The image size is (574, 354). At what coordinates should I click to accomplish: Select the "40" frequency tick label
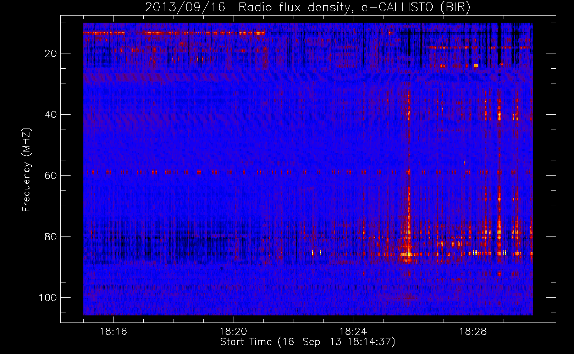pyautogui.click(x=51, y=115)
